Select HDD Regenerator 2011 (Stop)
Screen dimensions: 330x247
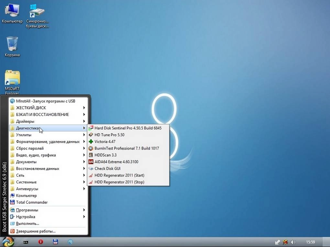point(128,182)
